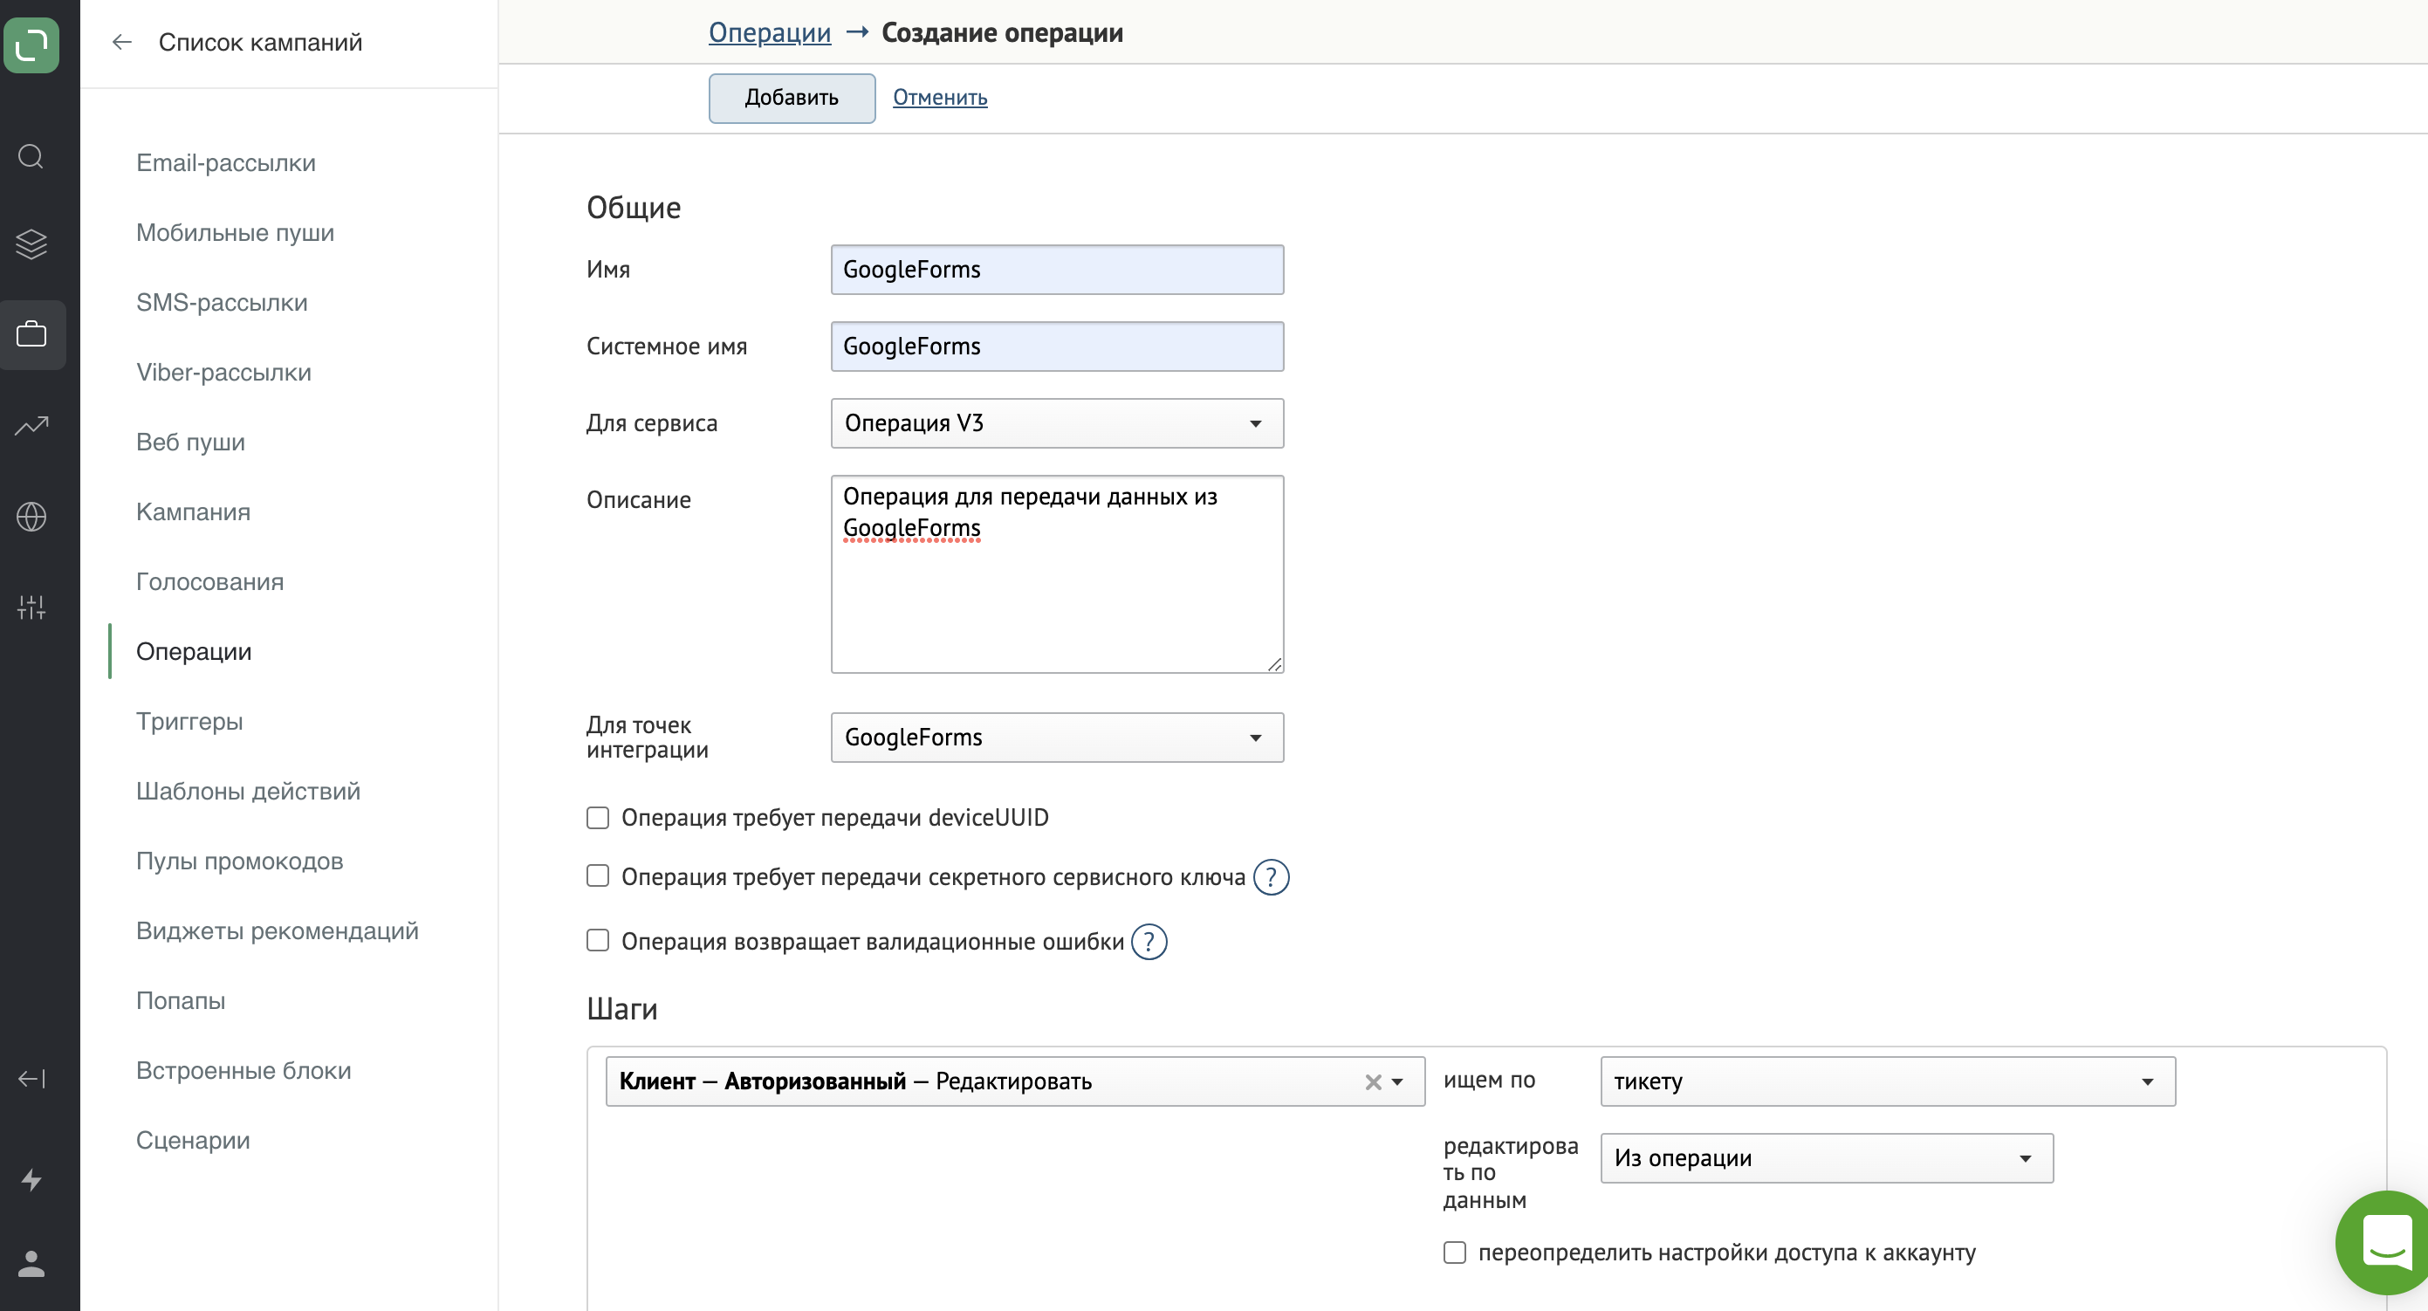Viewport: 2428px width, 1311px height.
Task: Open the user profile icon in sidebar
Action: 31,1263
